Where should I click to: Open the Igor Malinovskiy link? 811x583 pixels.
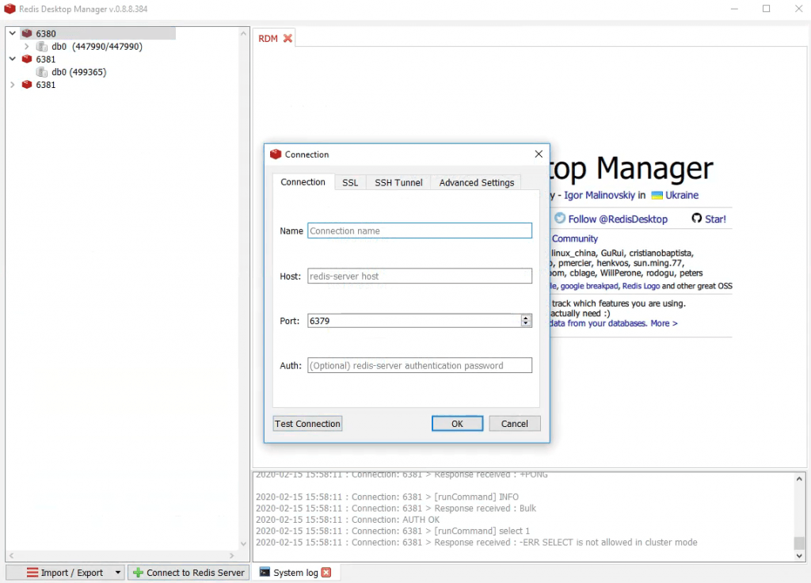(599, 195)
